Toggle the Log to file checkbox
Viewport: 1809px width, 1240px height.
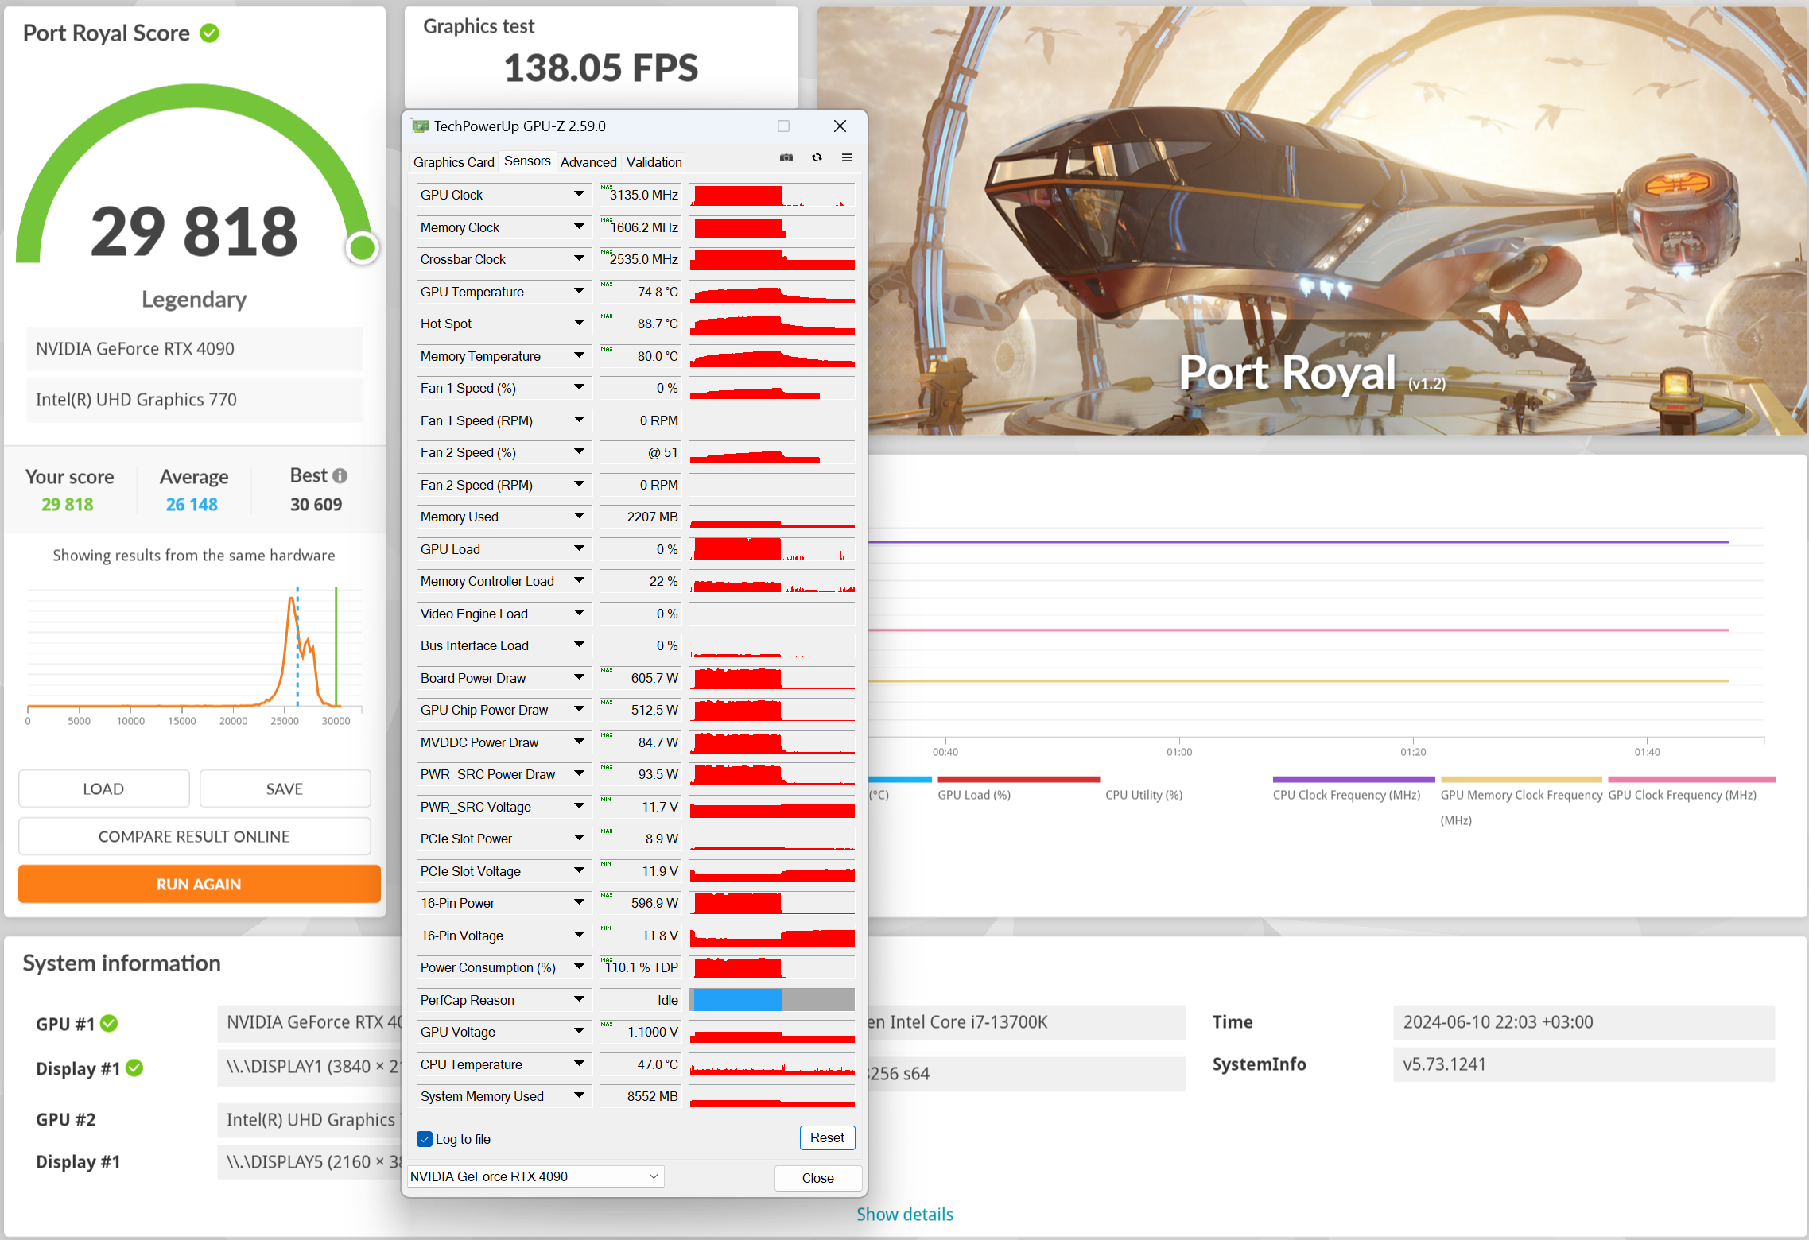425,1139
